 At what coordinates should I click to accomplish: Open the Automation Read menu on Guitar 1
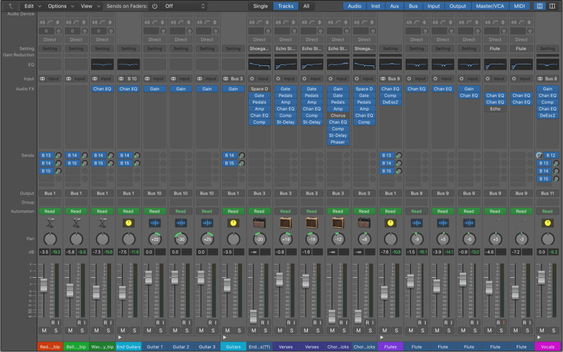click(154, 211)
